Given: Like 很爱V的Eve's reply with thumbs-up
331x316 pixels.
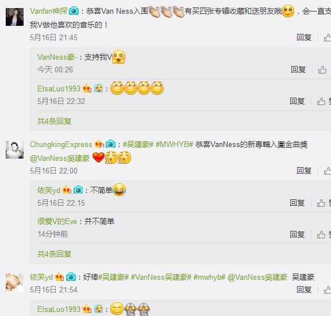Looking at the screenshot, I should click(321, 234).
